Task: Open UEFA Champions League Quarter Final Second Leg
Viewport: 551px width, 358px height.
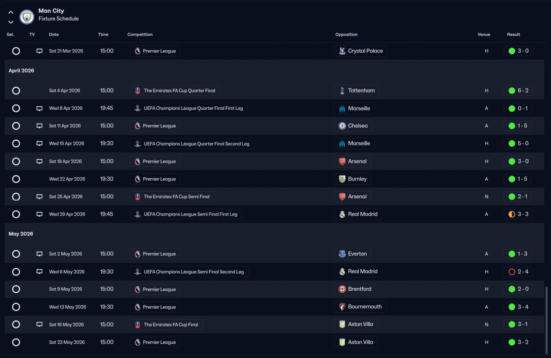Action: click(192, 144)
